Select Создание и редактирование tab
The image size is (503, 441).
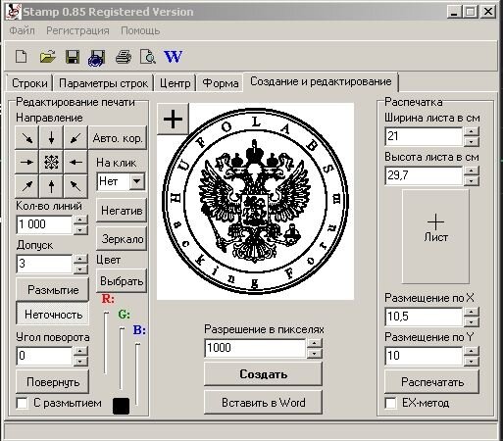[321, 81]
